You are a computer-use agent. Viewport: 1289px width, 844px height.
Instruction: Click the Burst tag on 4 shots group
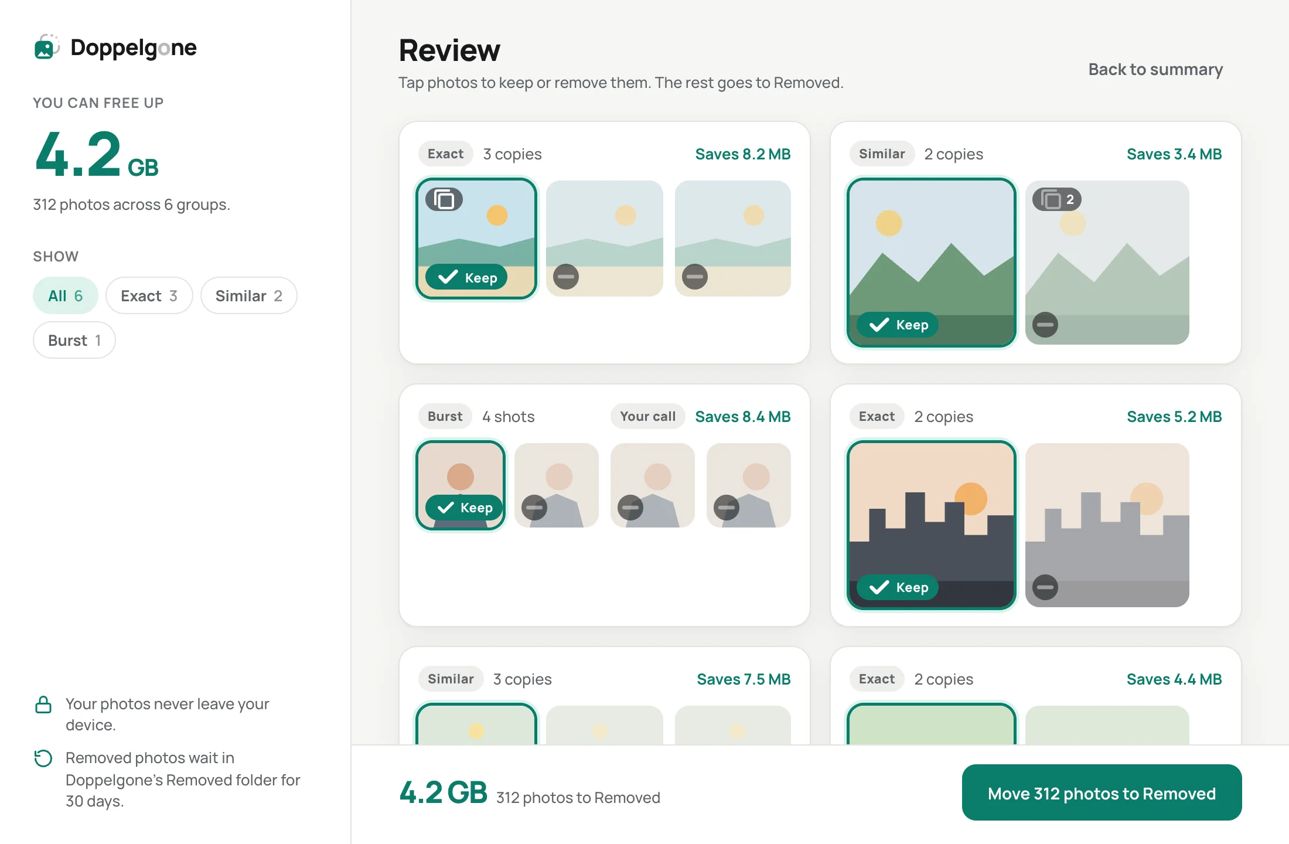445,416
